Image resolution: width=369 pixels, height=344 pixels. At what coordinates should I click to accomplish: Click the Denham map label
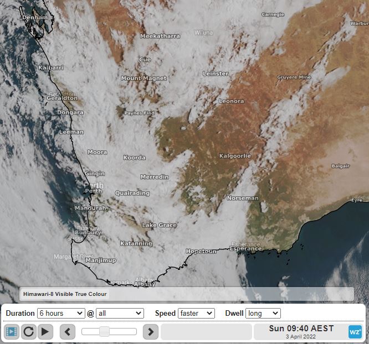coord(35,17)
